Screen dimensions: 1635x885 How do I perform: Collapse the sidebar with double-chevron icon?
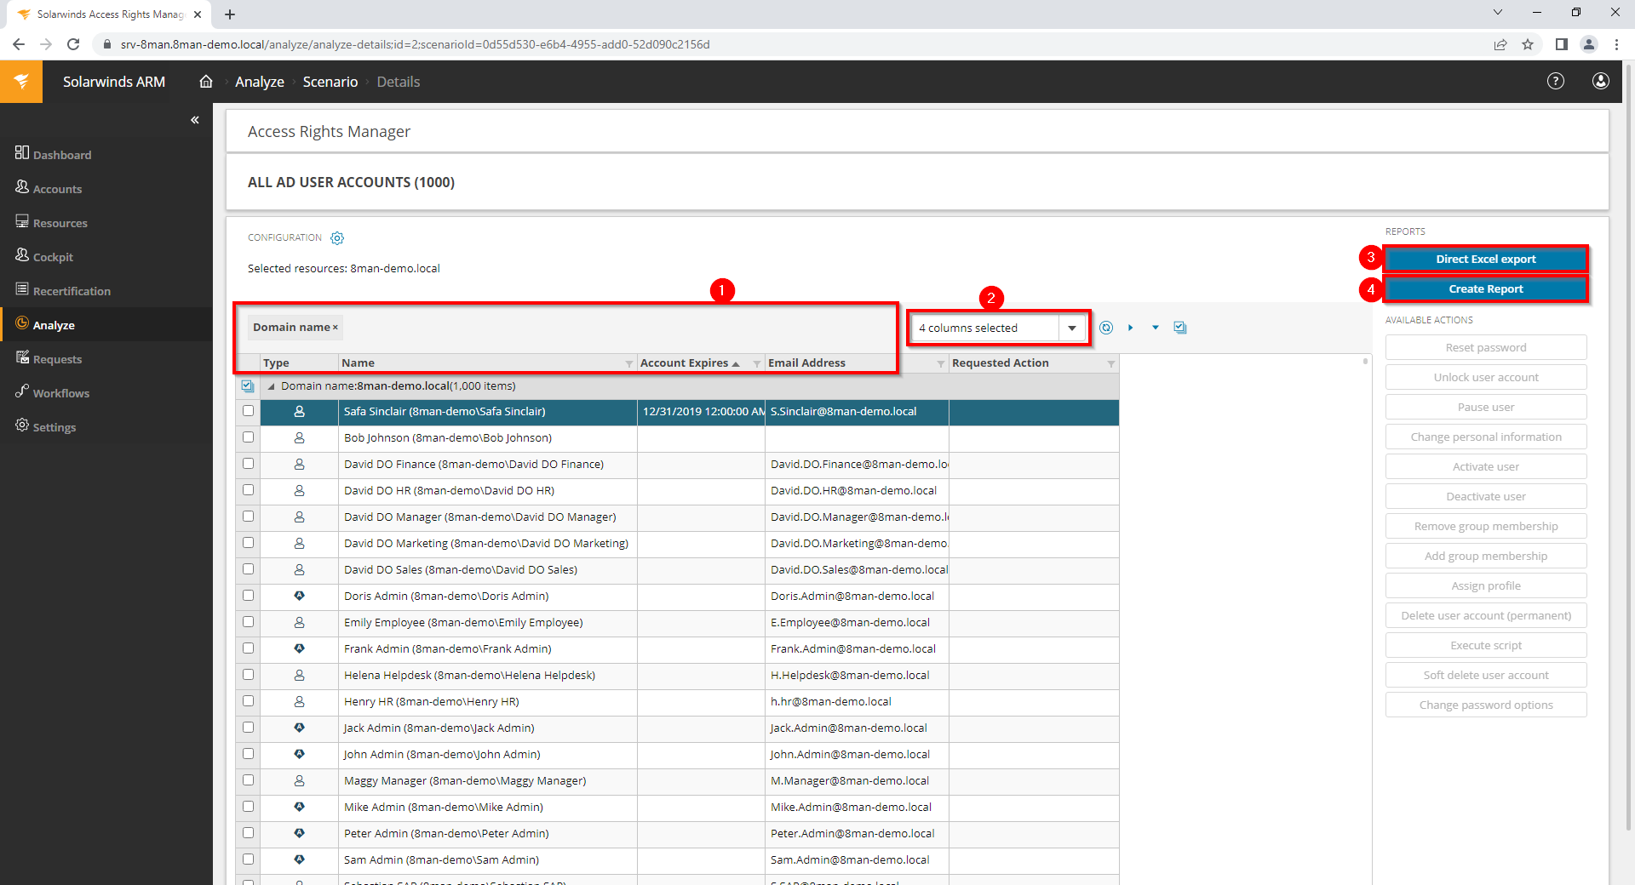195,120
